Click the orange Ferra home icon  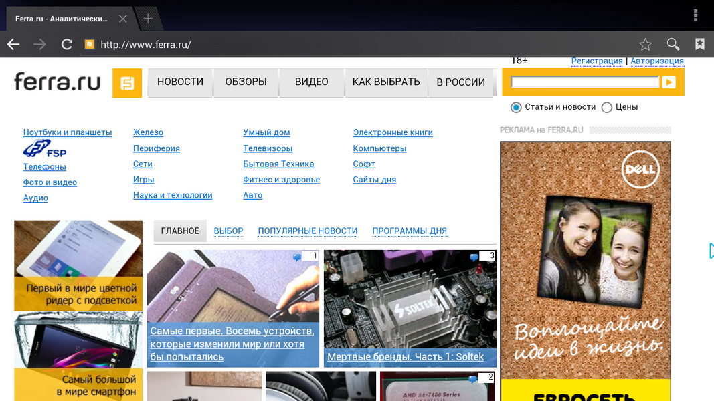[127, 83]
